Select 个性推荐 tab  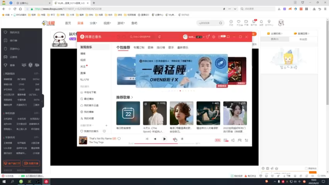point(123,48)
